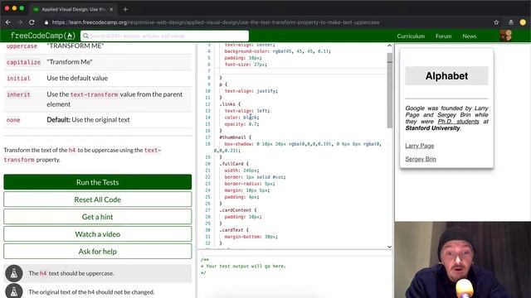Select the Applied Visual Design browser tab
The width and height of the screenshot is (531, 298).
[x=73, y=9]
